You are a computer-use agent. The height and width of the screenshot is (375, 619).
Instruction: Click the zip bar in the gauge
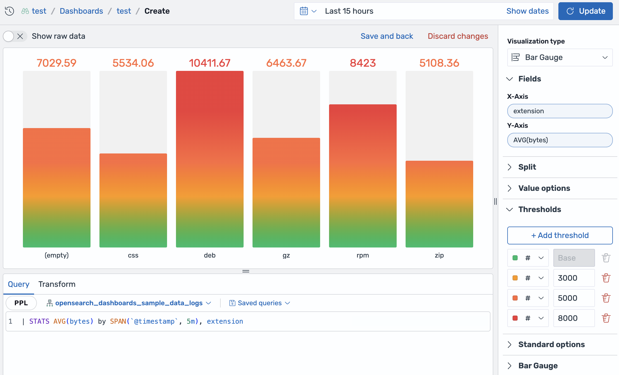[x=439, y=204]
